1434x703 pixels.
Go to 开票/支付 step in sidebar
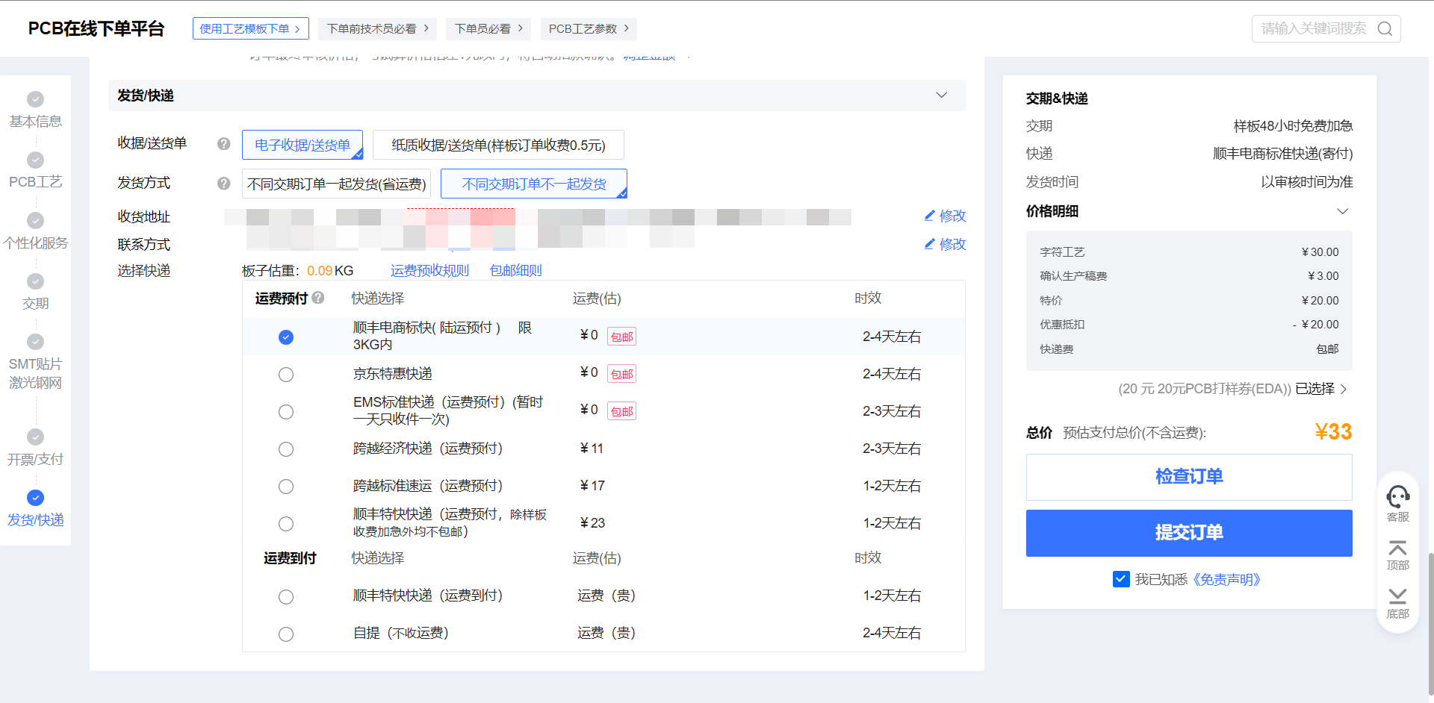click(x=35, y=459)
